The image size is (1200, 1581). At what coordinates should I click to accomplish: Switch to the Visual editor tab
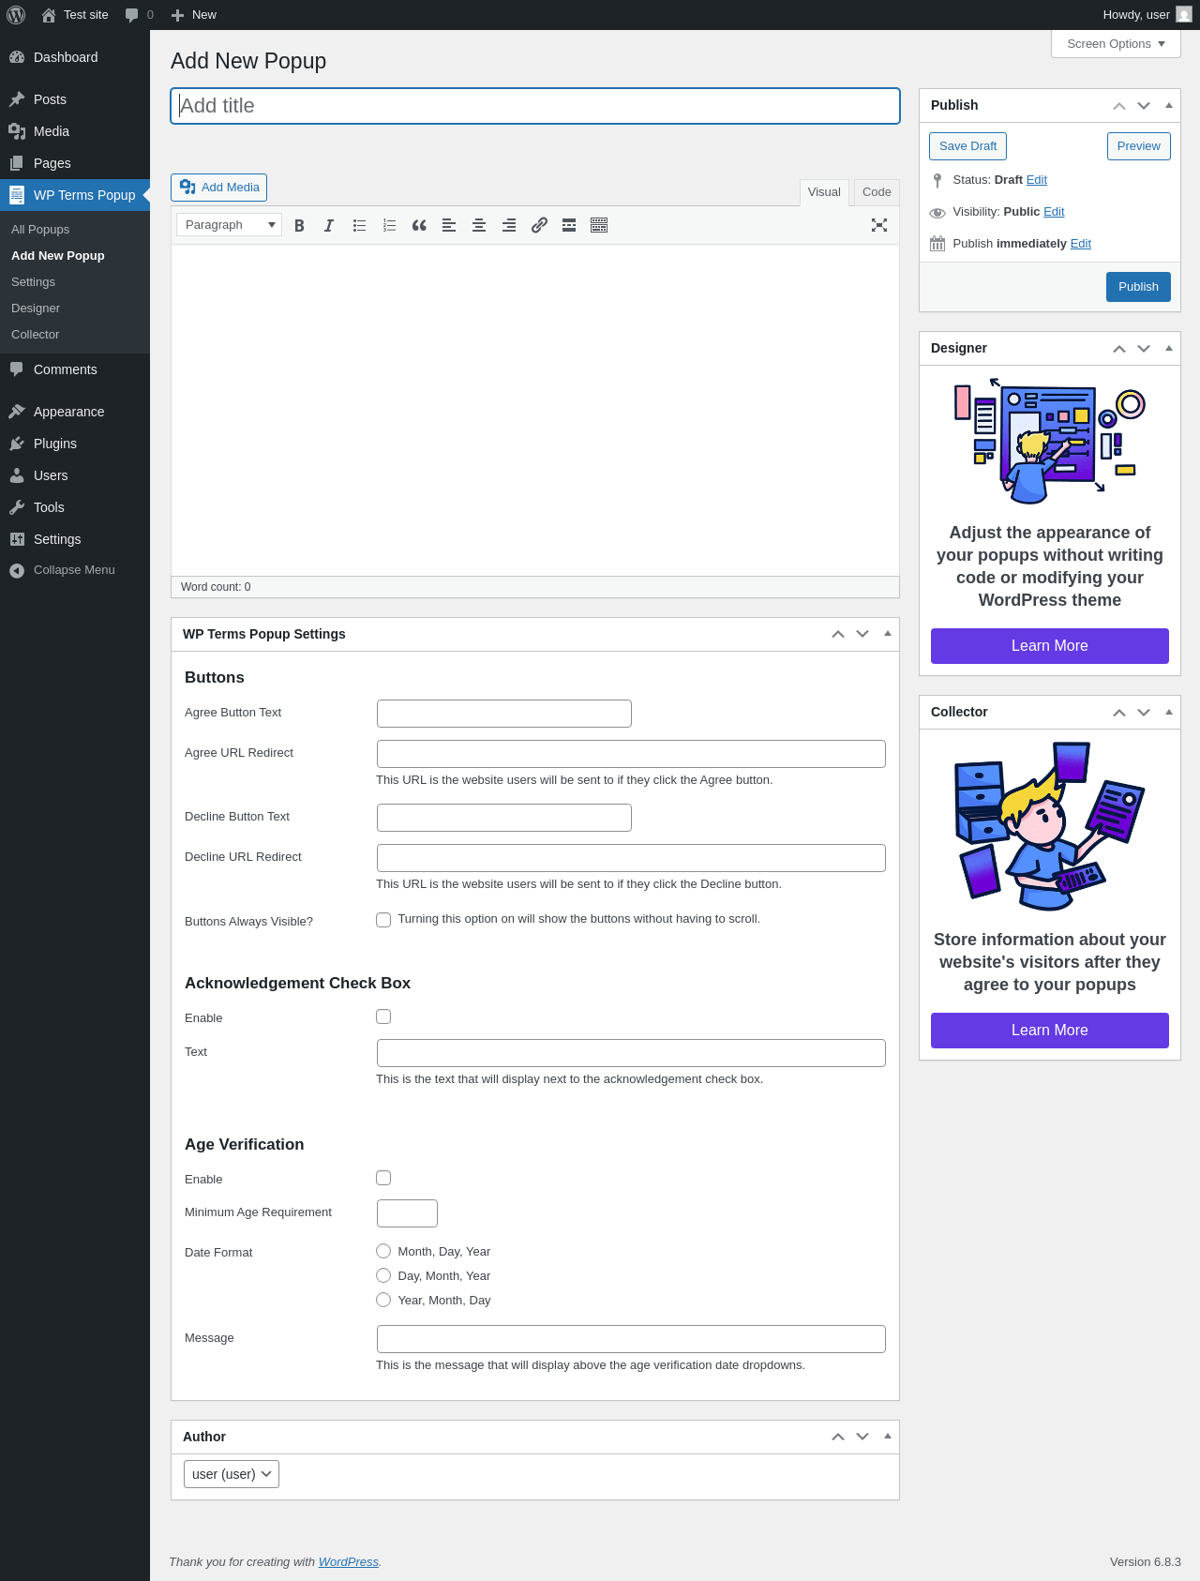click(x=824, y=192)
